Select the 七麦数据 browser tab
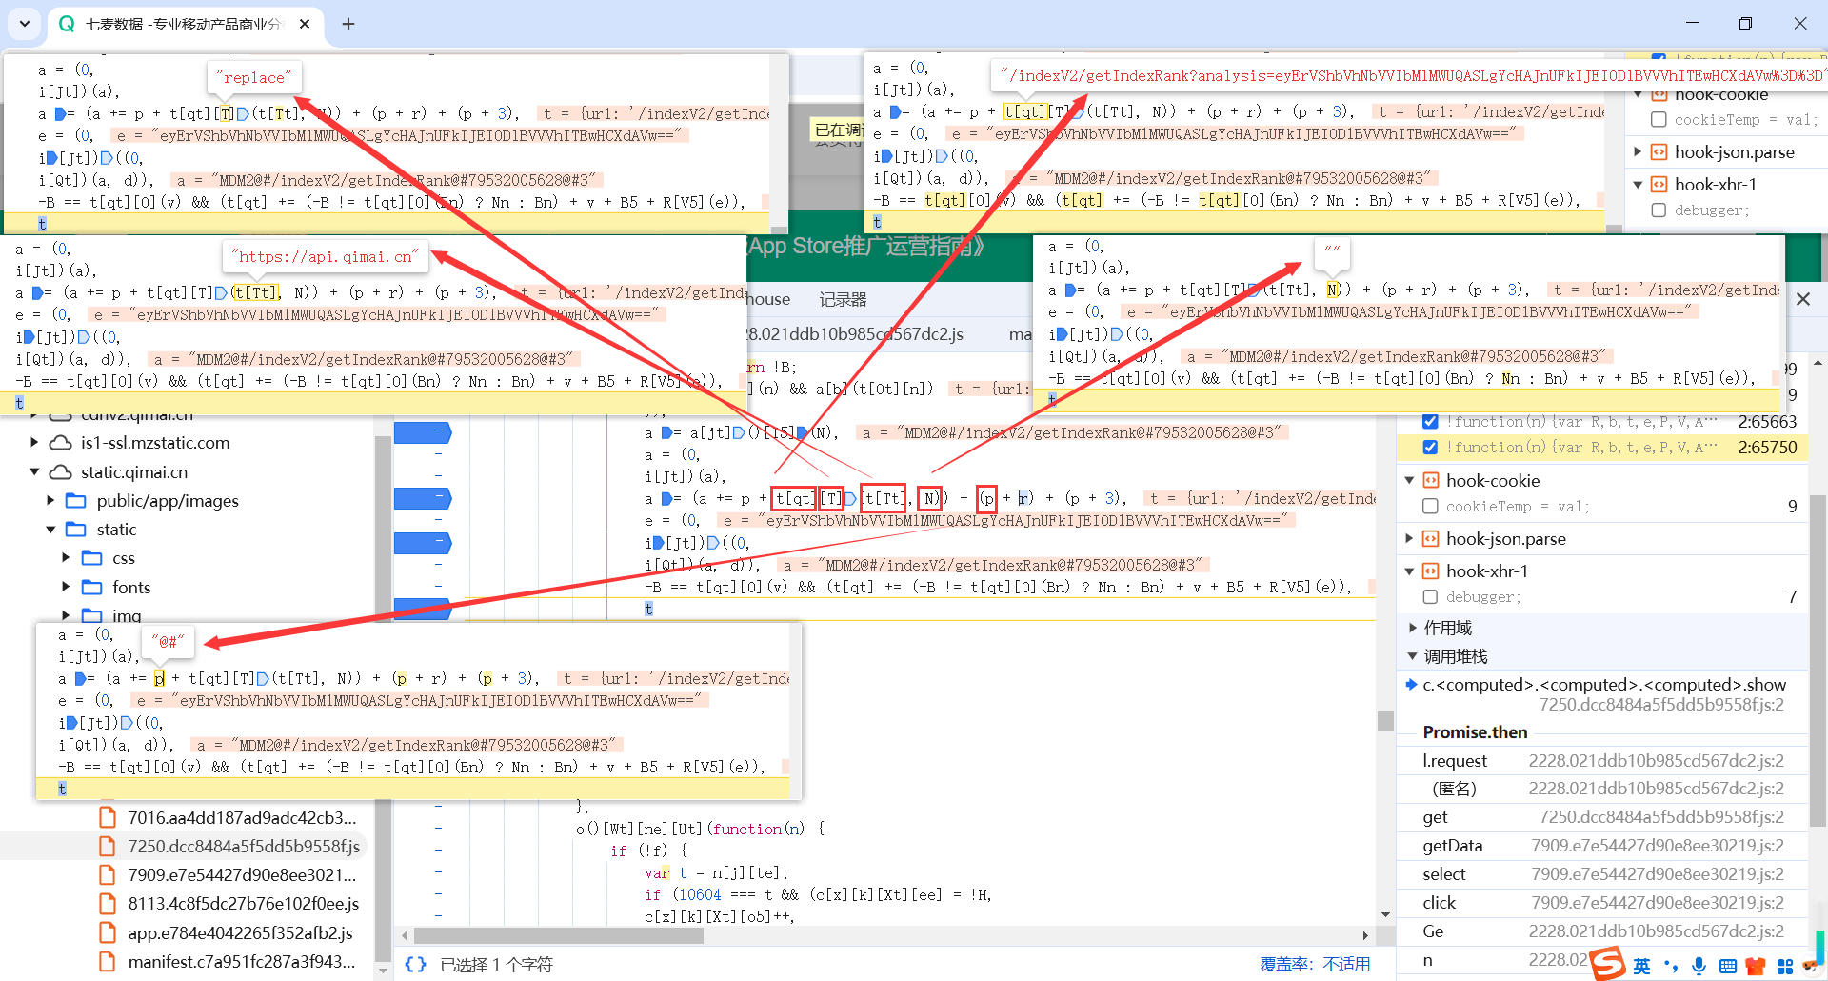1828x981 pixels. tap(185, 24)
